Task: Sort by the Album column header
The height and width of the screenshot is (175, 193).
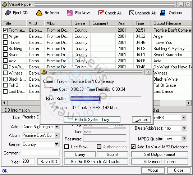Action: click(58, 23)
